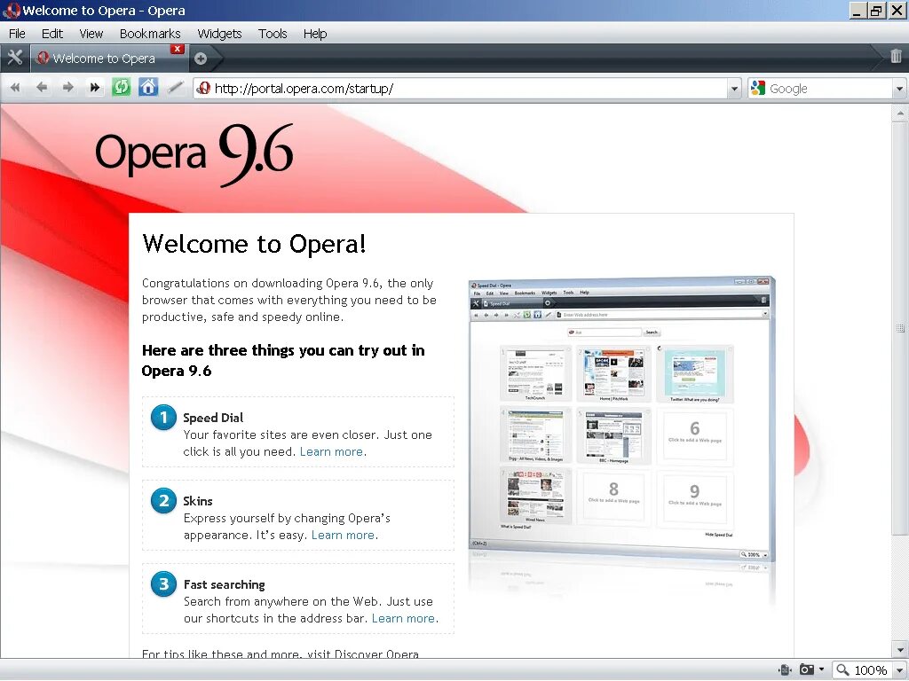Screen dimensions: 909x681
Task: Open the images mode dropdown arrow
Action: click(x=821, y=669)
